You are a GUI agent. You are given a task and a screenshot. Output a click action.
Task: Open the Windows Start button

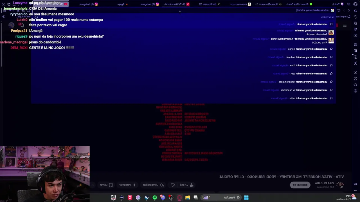[x=246, y=198]
